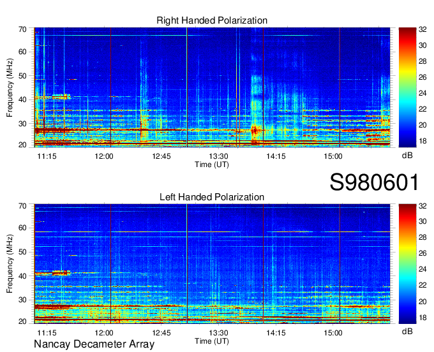Click the 40 MHz tick on Left Handed plot

22,276
